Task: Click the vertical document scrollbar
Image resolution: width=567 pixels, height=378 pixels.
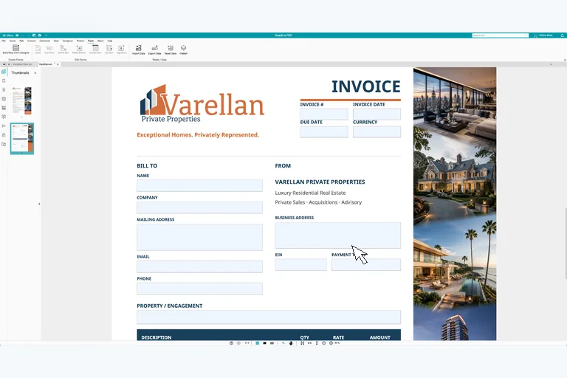Action: [566, 244]
